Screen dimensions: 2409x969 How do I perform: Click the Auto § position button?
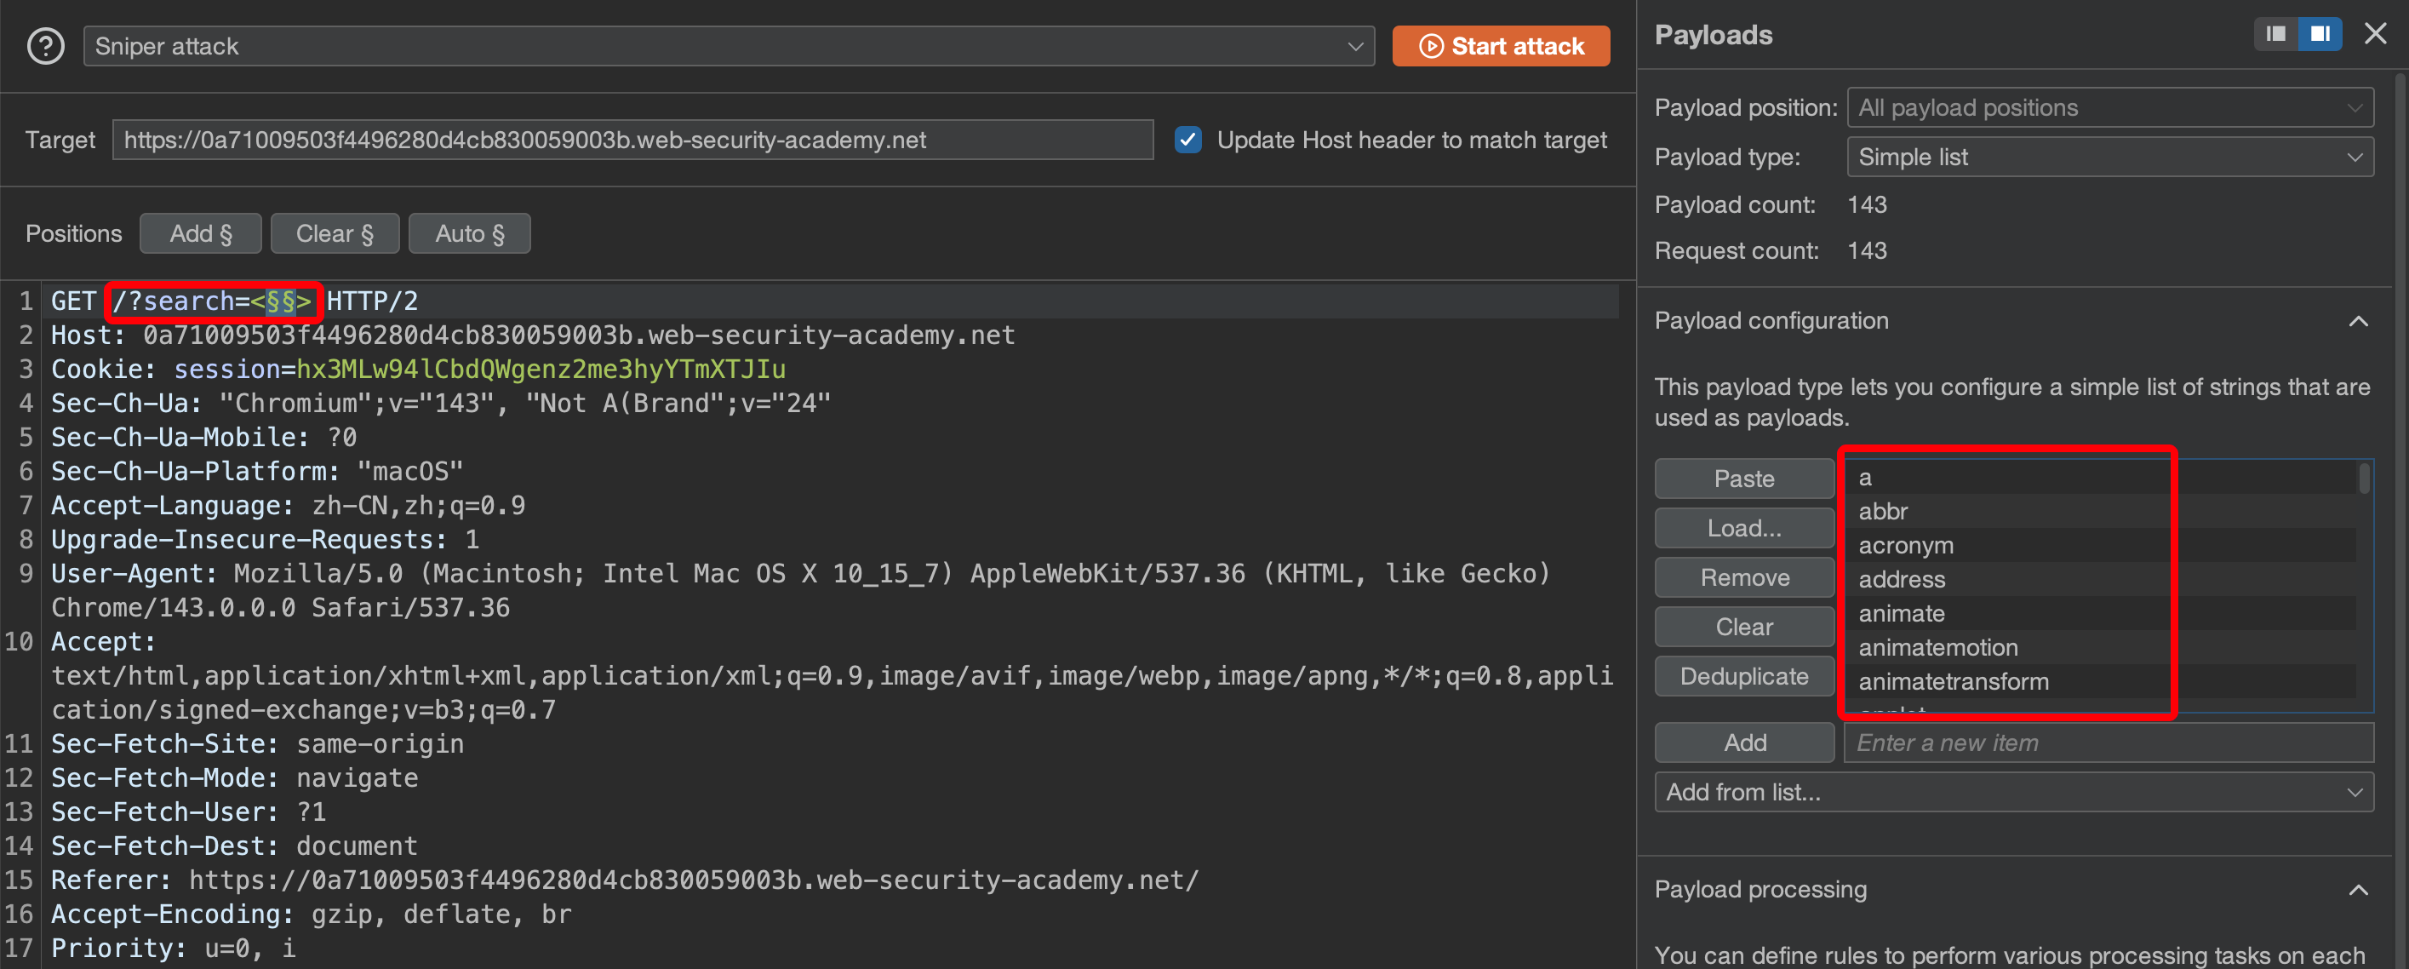(x=469, y=234)
